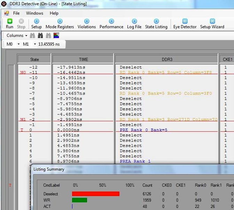The height and width of the screenshot is (210, 234).
Task: Click the blue ACT percentage bar
Action: 72,206
